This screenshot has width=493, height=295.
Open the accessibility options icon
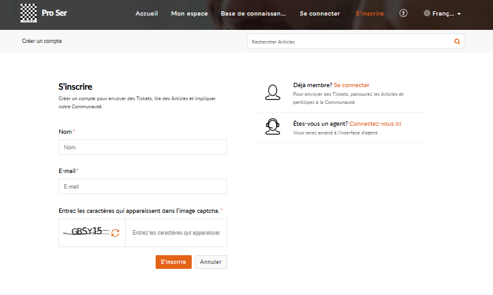(403, 13)
